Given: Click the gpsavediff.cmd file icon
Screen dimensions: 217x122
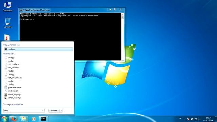Looking at the screenshot, I should (x=6, y=88).
